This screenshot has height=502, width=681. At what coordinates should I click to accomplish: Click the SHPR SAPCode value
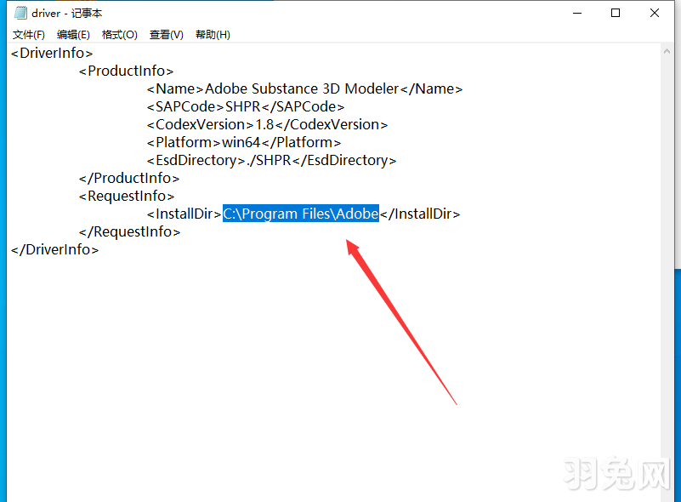coord(242,106)
